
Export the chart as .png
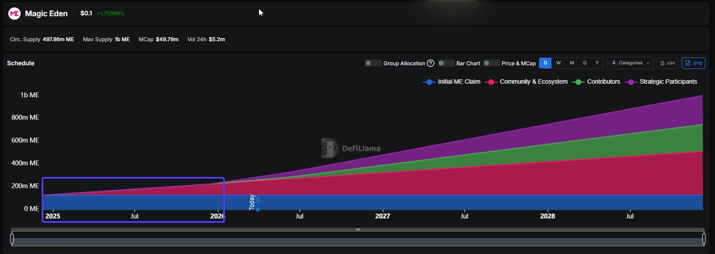click(693, 63)
